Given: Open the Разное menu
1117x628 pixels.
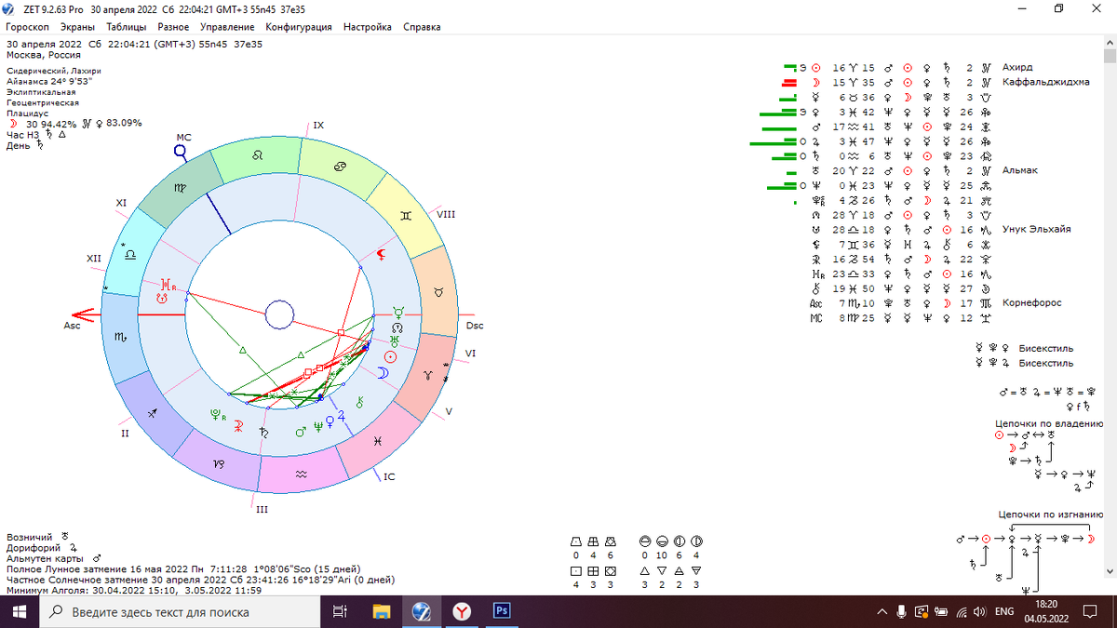Looking at the screenshot, I should pos(173,27).
